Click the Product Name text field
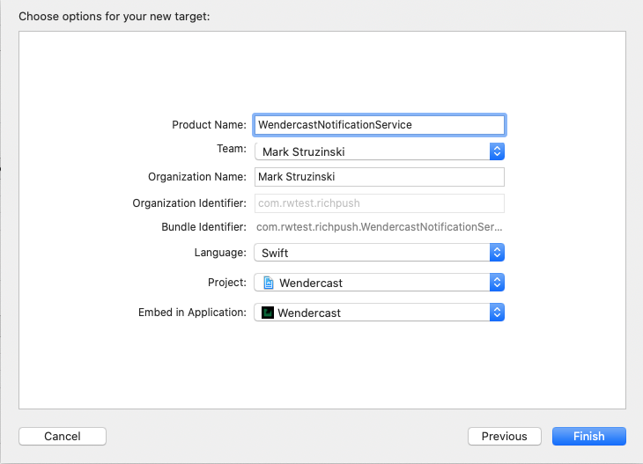This screenshot has width=643, height=464. (379, 125)
